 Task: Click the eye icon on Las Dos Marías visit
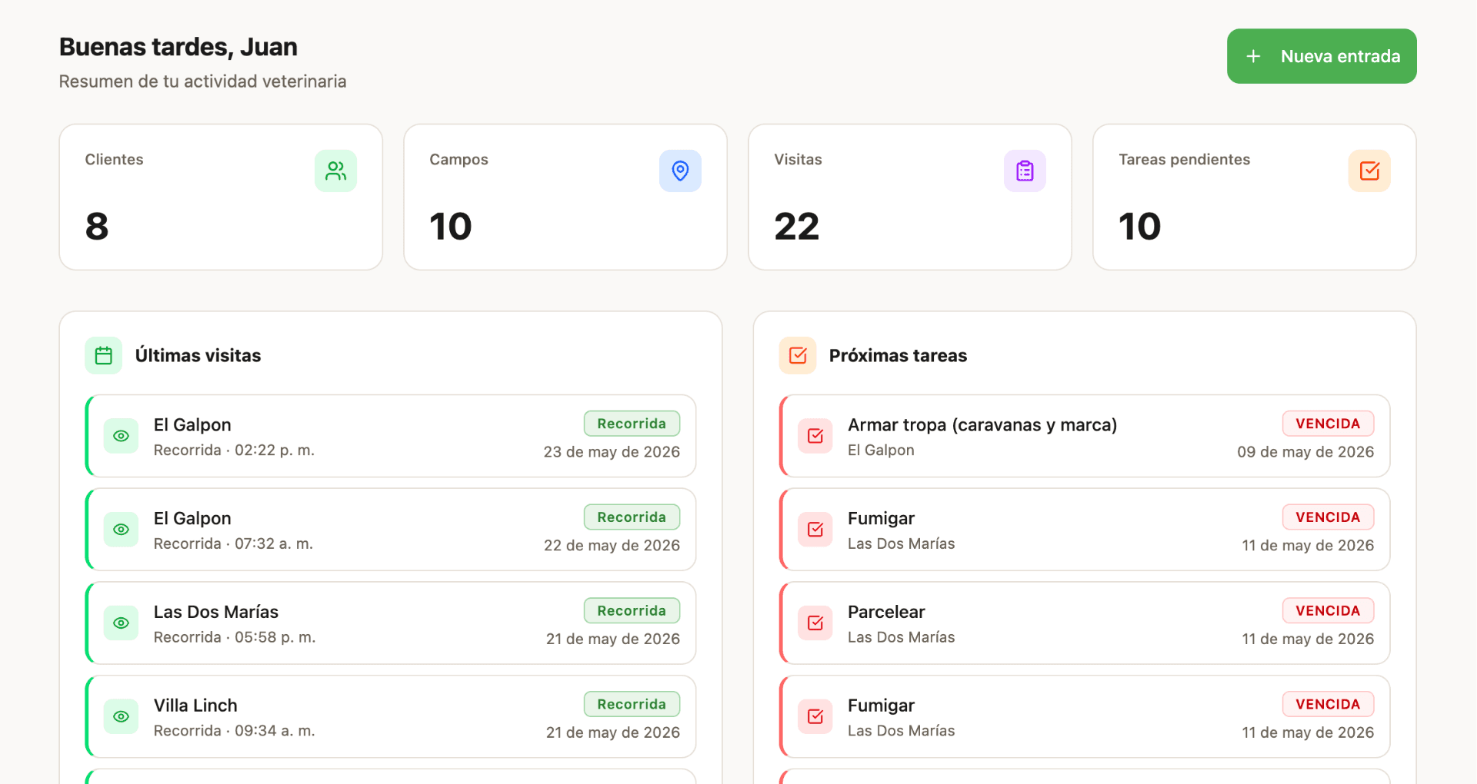pyautogui.click(x=121, y=623)
